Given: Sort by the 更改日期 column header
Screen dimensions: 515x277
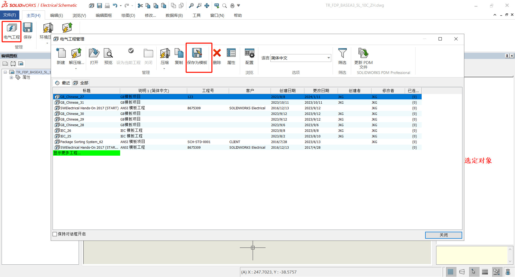Looking at the screenshot, I should click(321, 91).
